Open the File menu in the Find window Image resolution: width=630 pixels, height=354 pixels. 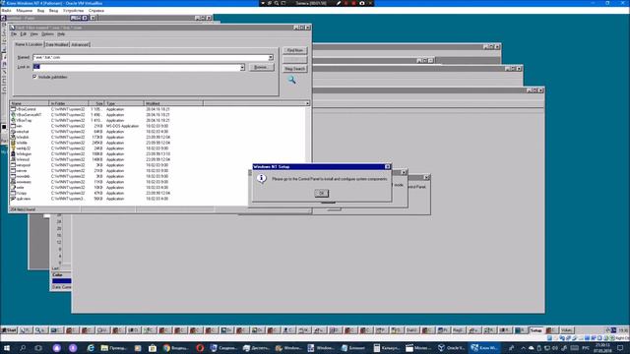(14, 34)
